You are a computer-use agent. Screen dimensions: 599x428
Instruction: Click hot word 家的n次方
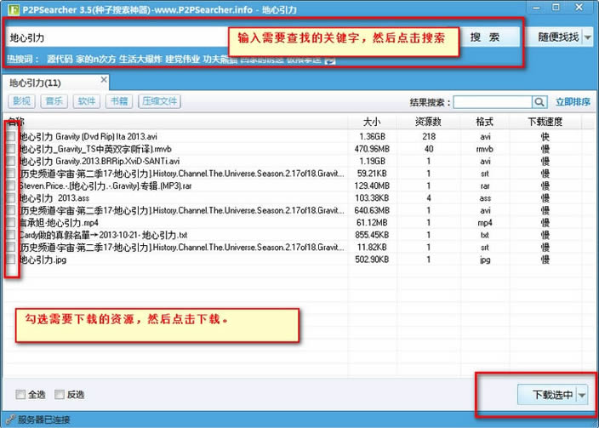pos(95,60)
